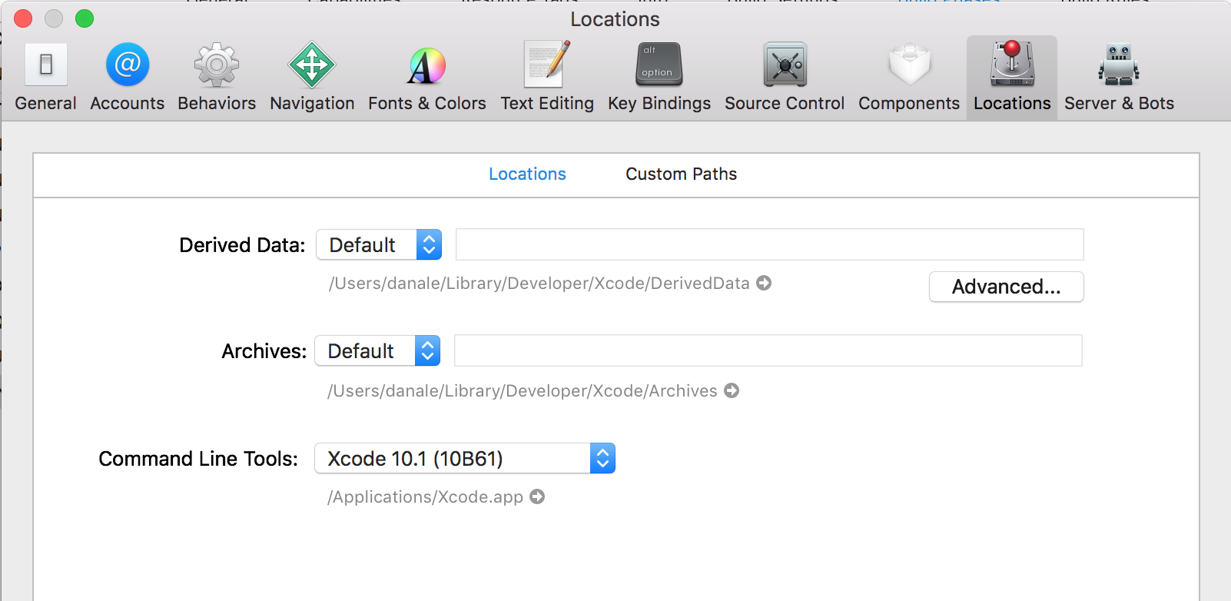
Task: Close the Locations preferences window
Action: click(x=23, y=18)
